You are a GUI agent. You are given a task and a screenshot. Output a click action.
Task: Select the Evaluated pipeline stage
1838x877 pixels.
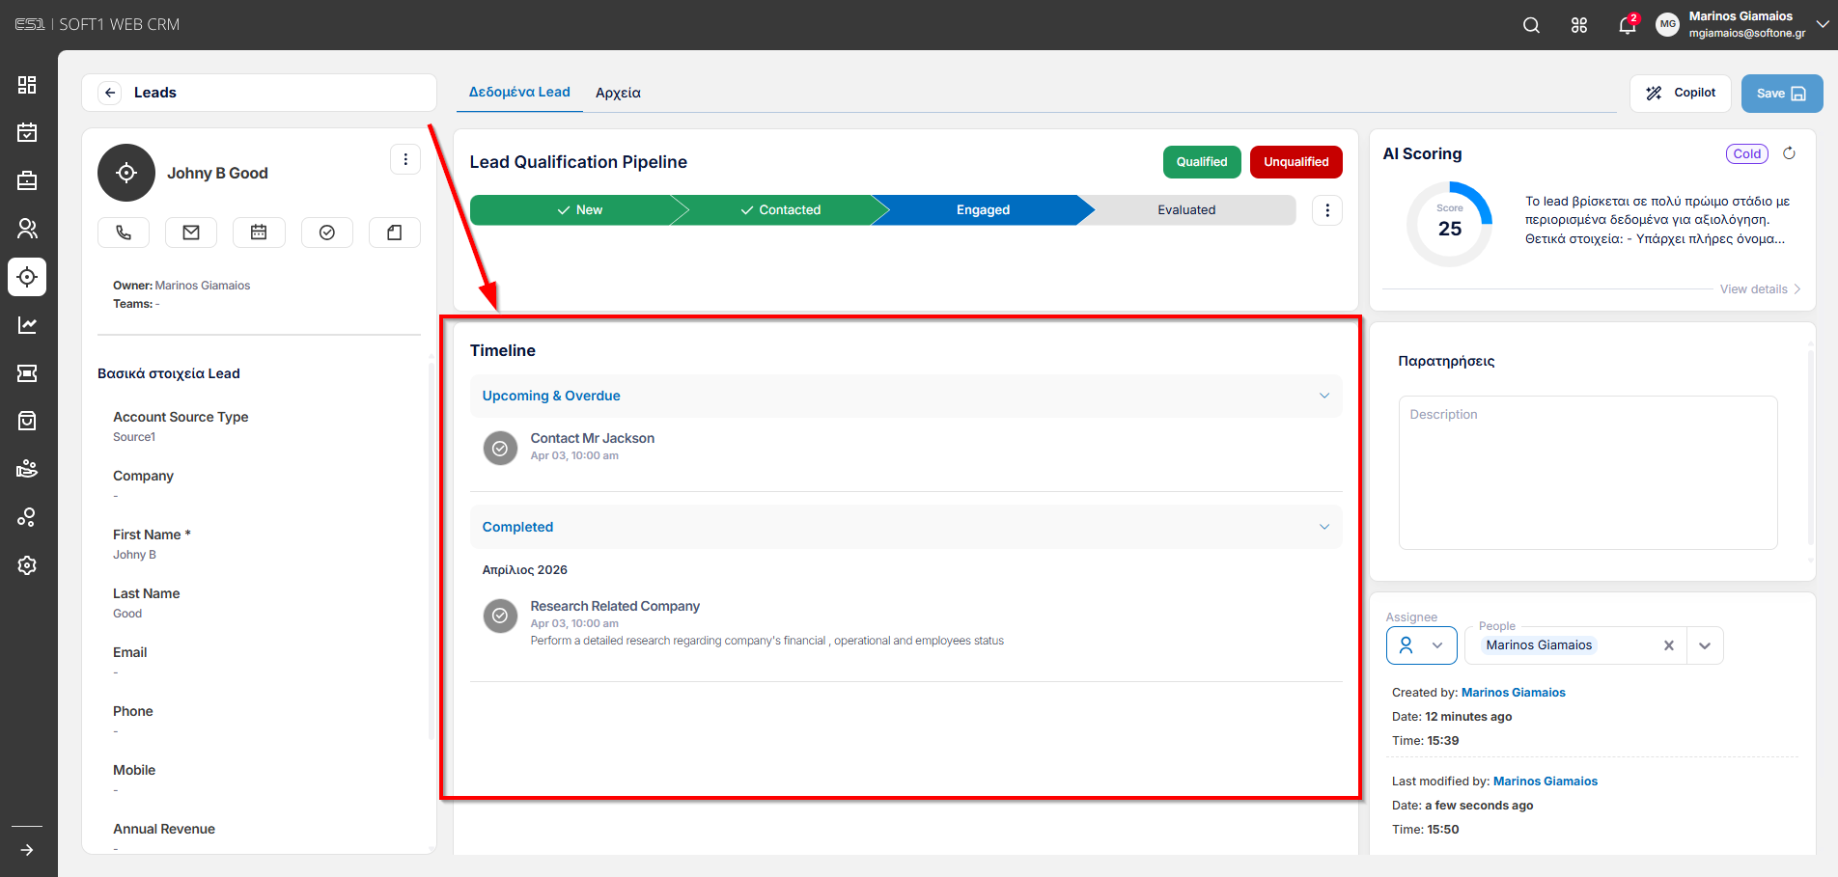(x=1186, y=210)
